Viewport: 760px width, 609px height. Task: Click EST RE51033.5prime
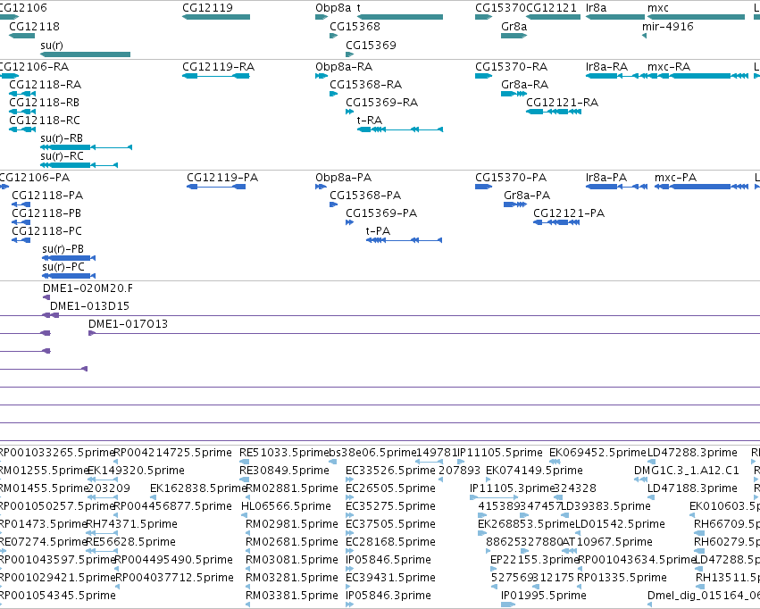point(284,453)
